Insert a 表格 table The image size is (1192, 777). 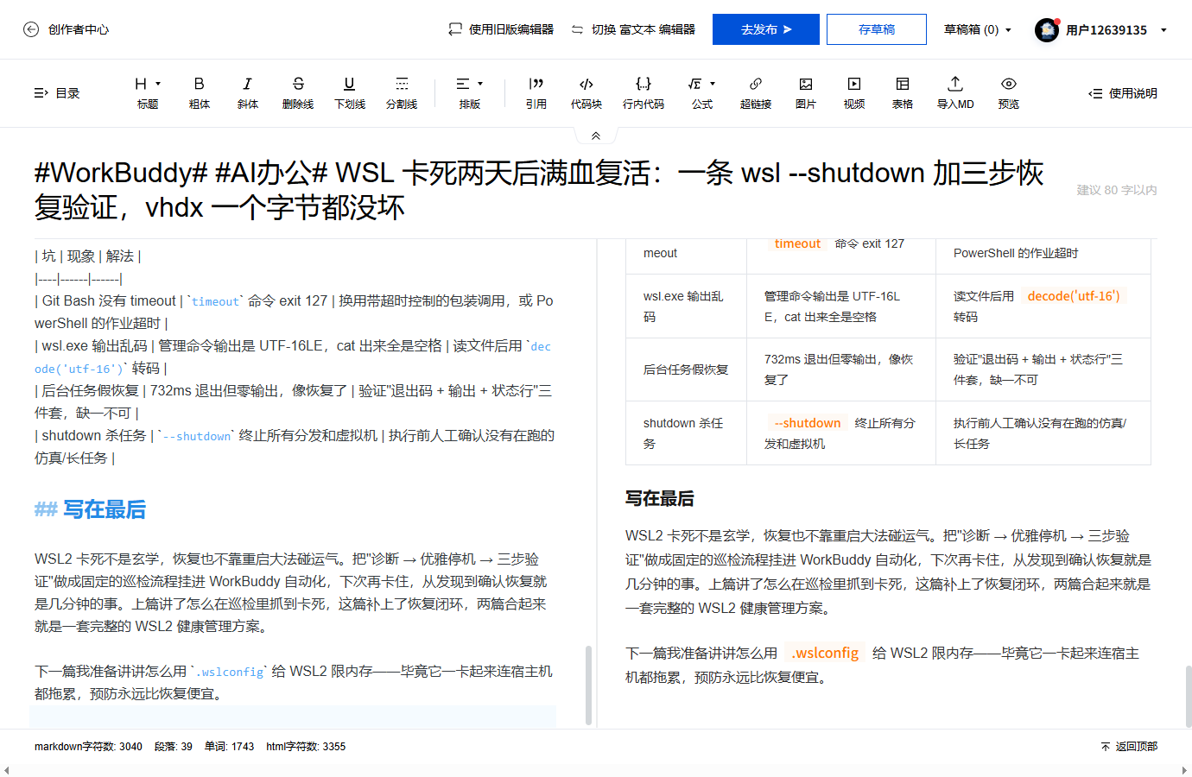pos(903,92)
